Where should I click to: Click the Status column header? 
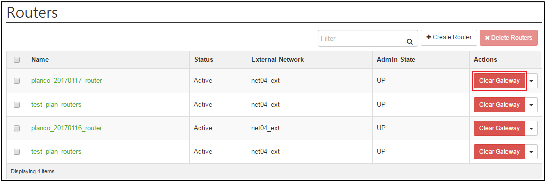[x=203, y=59]
